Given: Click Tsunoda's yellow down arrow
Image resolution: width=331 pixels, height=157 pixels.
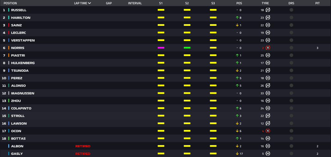Looking at the screenshot, I should click(237, 70).
